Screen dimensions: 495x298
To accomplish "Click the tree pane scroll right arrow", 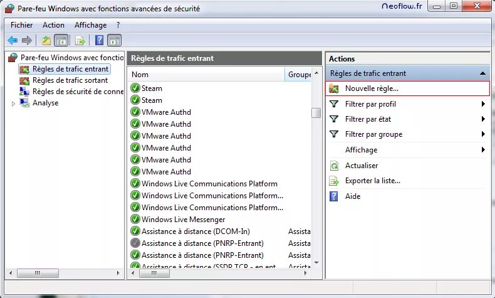I will coord(118,273).
